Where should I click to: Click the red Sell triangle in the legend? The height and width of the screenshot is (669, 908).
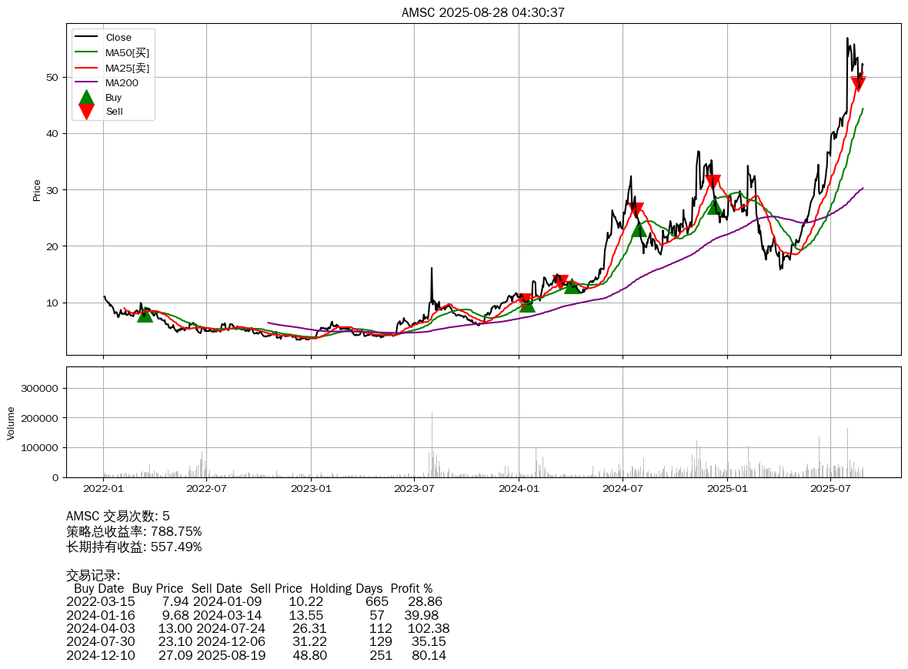click(x=87, y=112)
